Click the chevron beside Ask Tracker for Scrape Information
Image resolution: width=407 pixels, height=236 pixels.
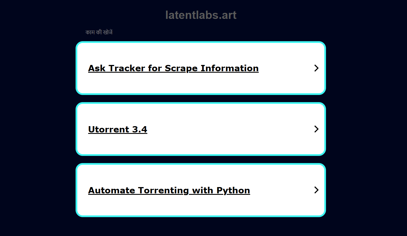(x=316, y=68)
